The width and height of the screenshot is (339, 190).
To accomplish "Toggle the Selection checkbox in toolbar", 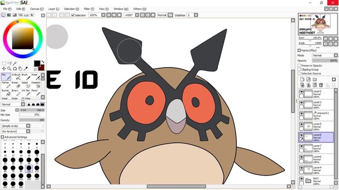I will click(x=73, y=15).
